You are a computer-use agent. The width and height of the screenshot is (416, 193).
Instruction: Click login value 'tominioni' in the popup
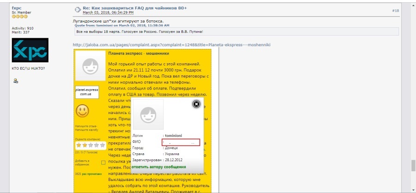173,135
